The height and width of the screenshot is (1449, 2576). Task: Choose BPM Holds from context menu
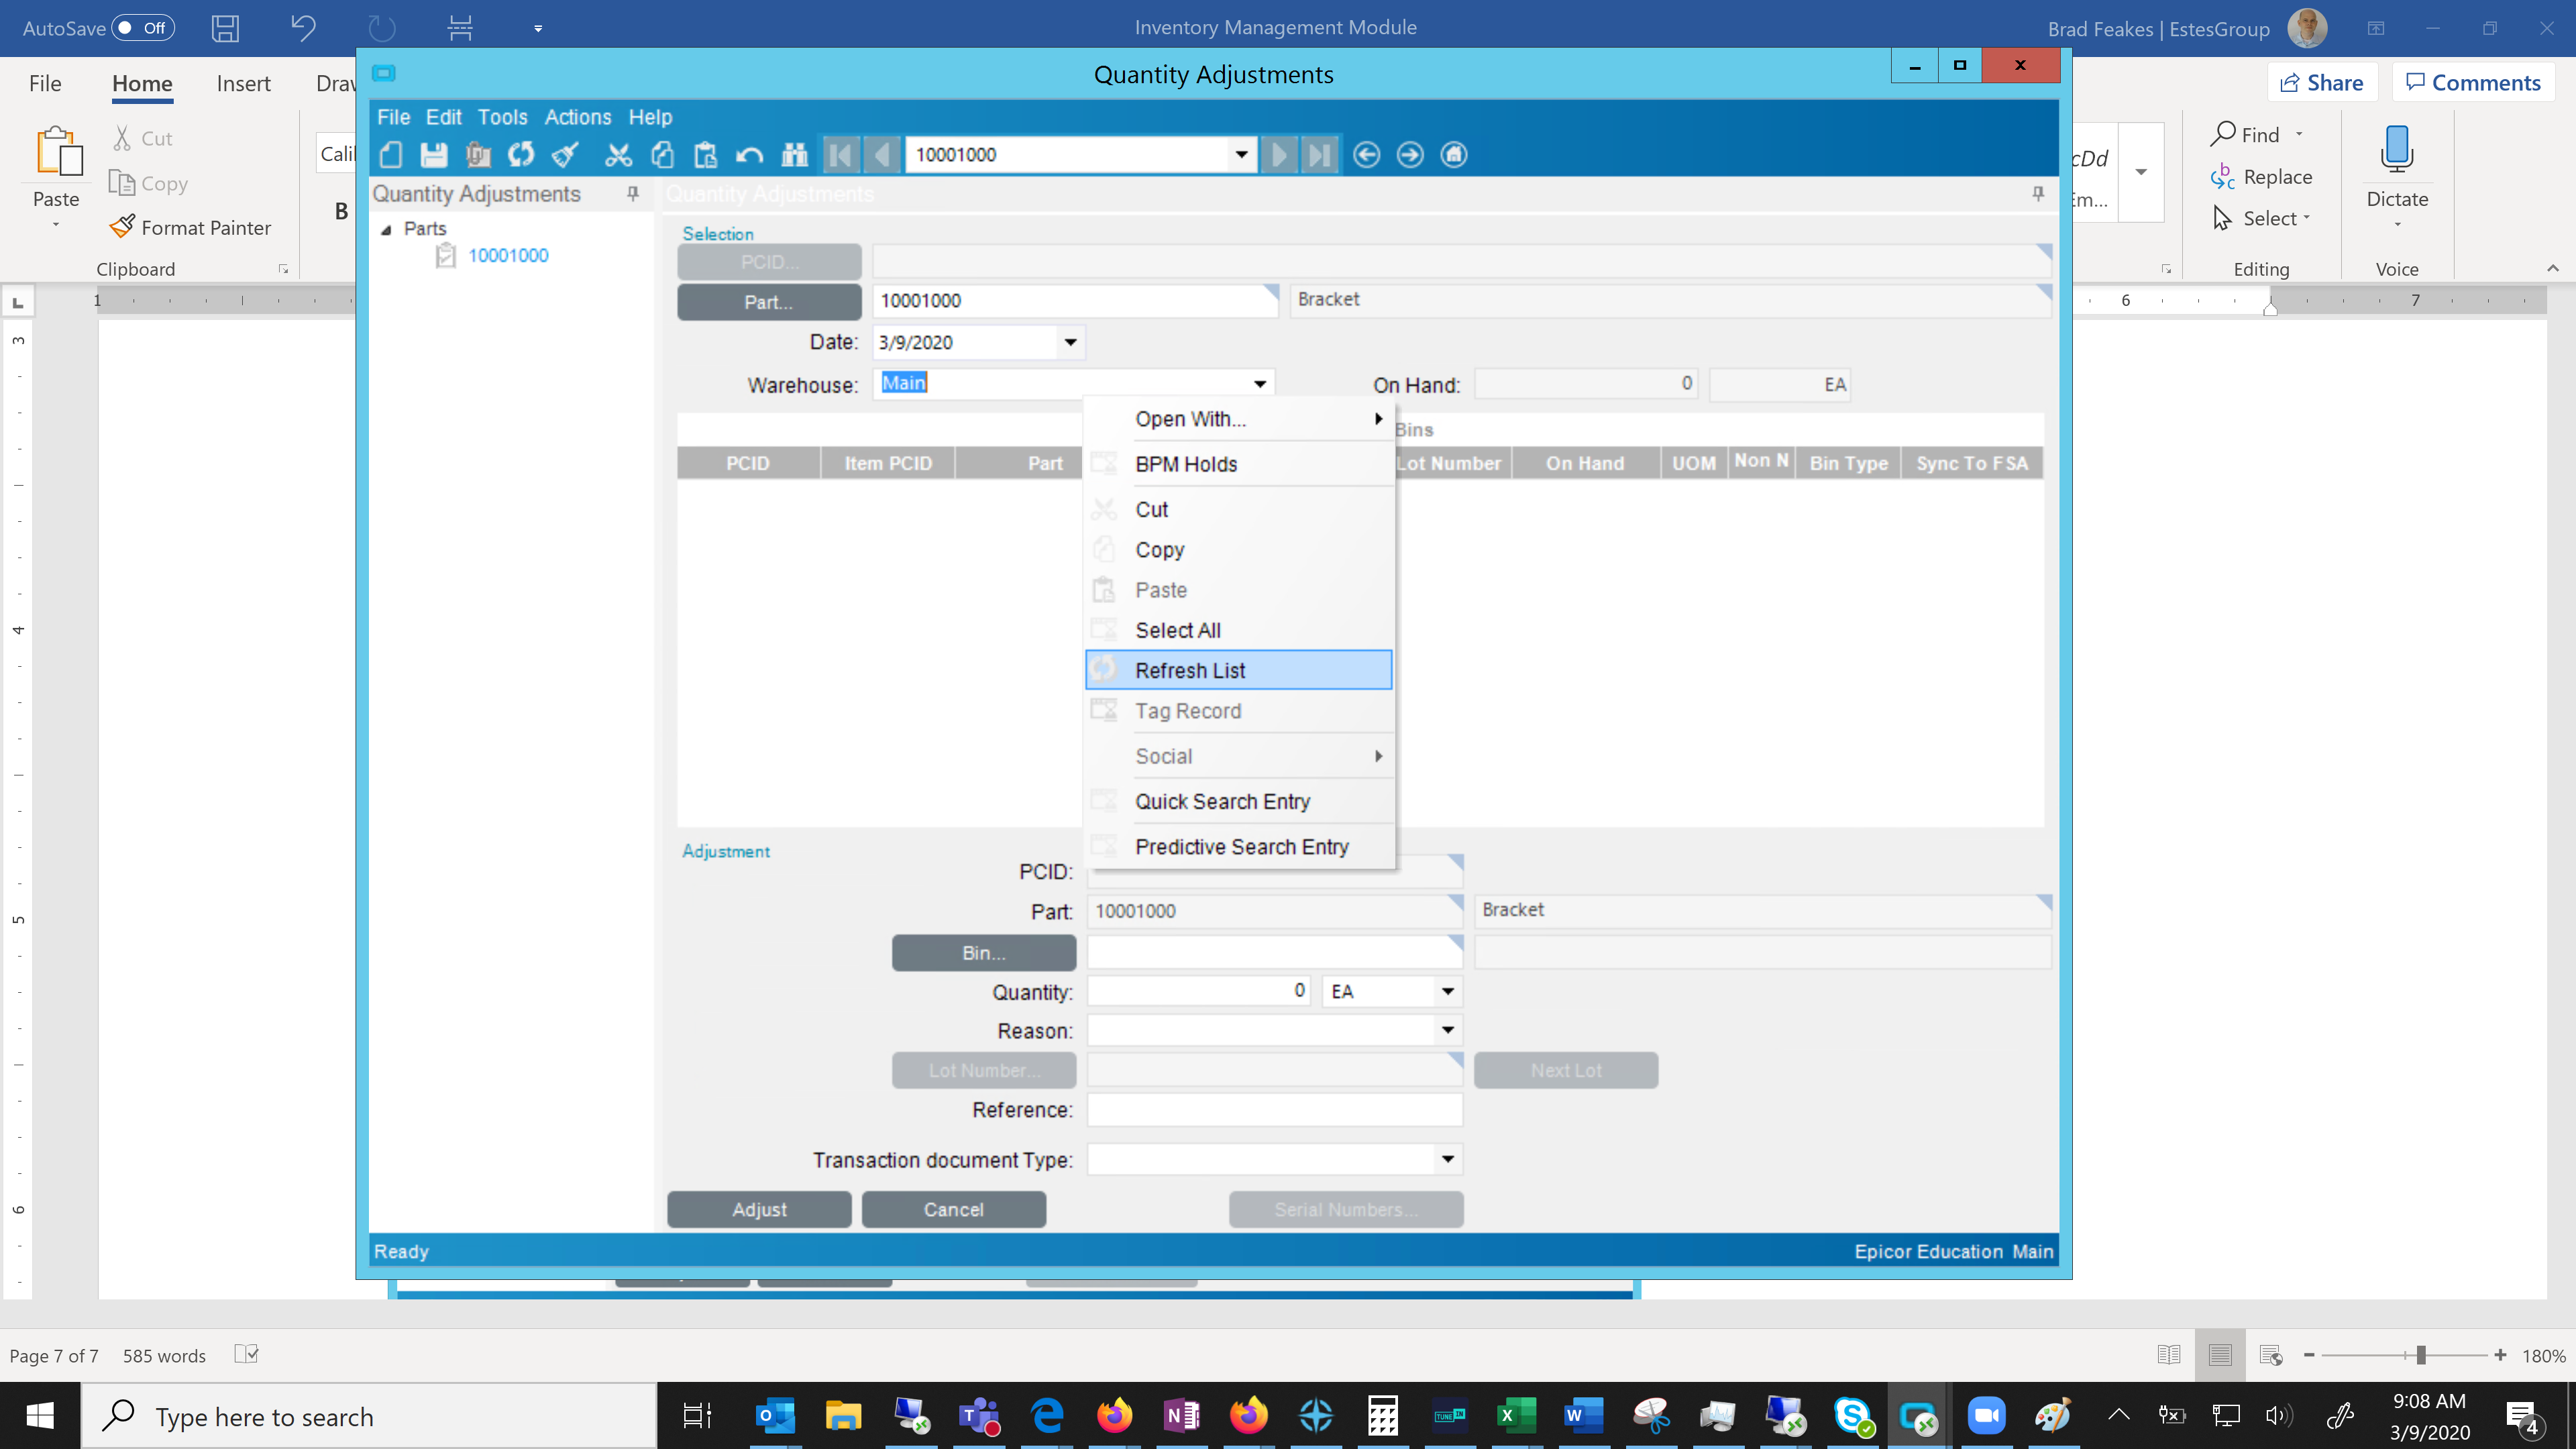pos(1240,464)
